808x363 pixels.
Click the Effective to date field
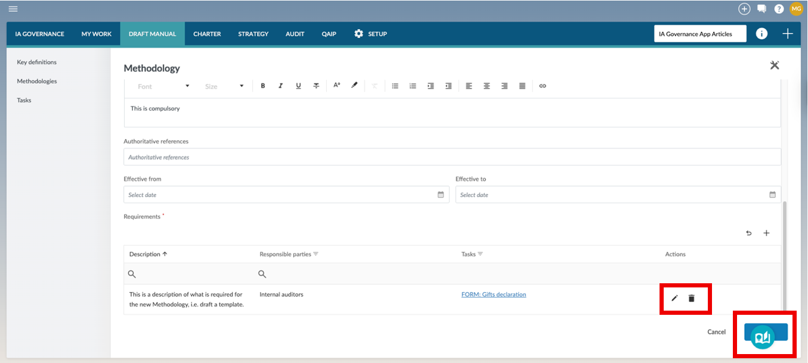point(618,195)
